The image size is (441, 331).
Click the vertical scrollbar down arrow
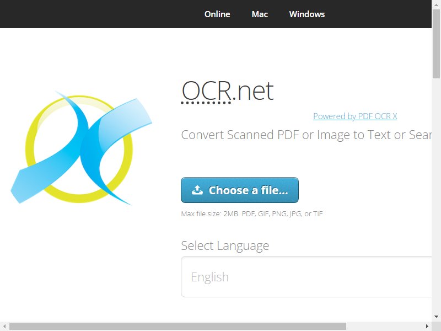coord(436,317)
